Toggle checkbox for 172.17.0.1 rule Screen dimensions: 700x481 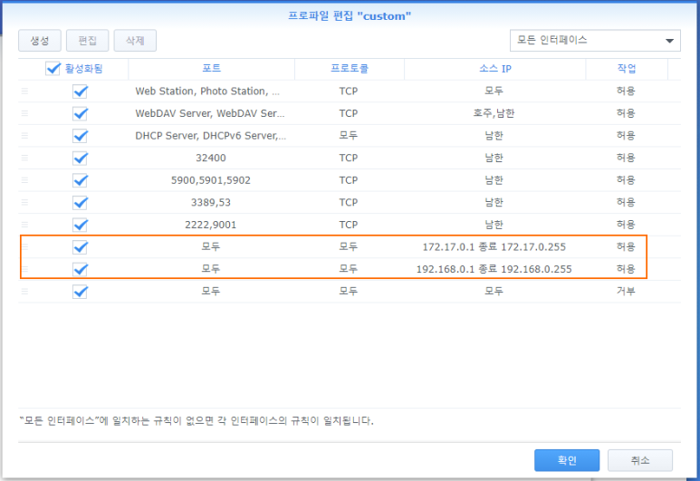[x=80, y=247]
